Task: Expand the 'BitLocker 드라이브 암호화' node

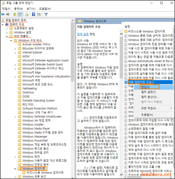Action: [15, 49]
